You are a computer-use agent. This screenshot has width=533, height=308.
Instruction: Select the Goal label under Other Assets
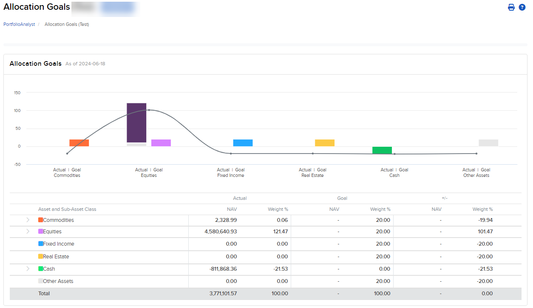click(485, 170)
